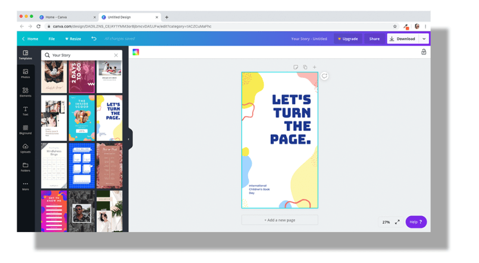Click Add a new page button
This screenshot has height=263, width=479.
click(280, 220)
